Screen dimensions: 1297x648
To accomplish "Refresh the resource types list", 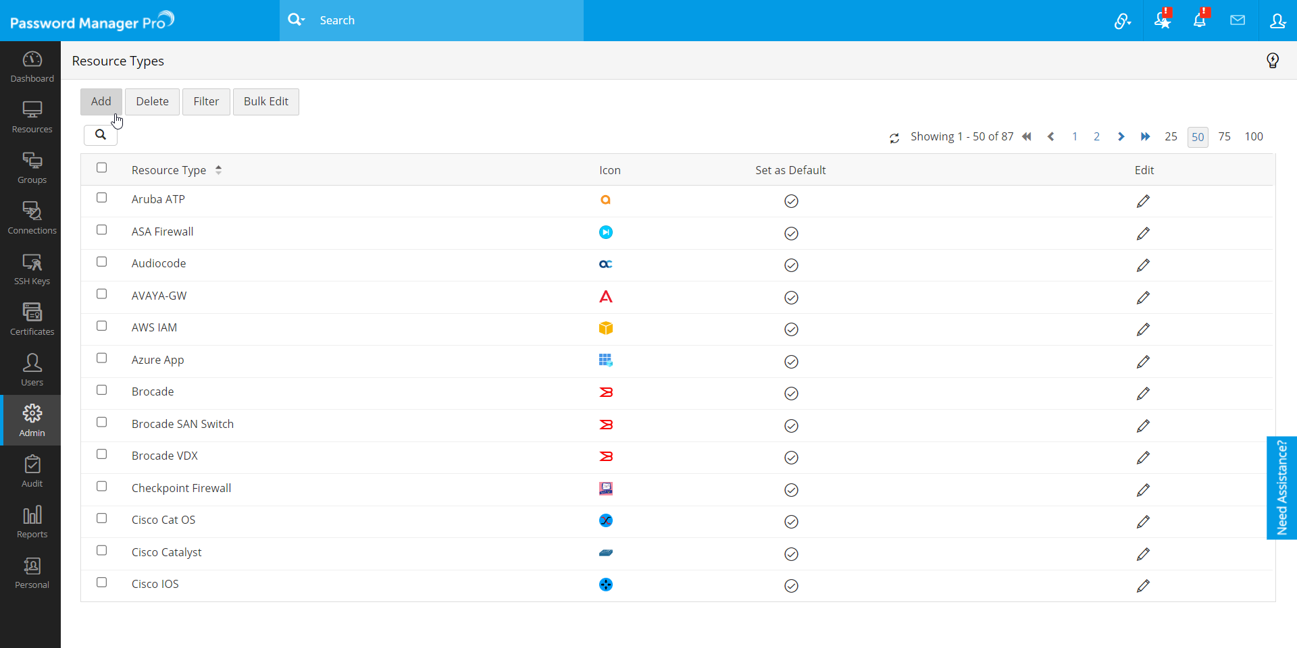I will pyautogui.click(x=894, y=138).
